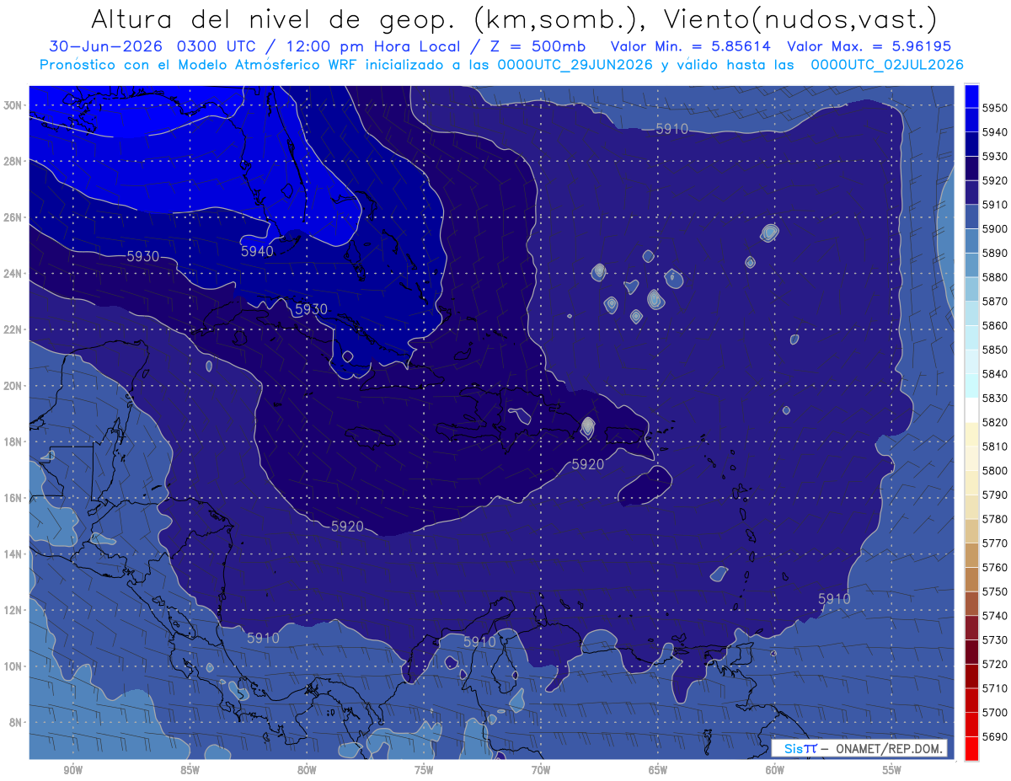Click the bright red swatch below 5690
The width and height of the screenshot is (1011, 781).
click(971, 748)
